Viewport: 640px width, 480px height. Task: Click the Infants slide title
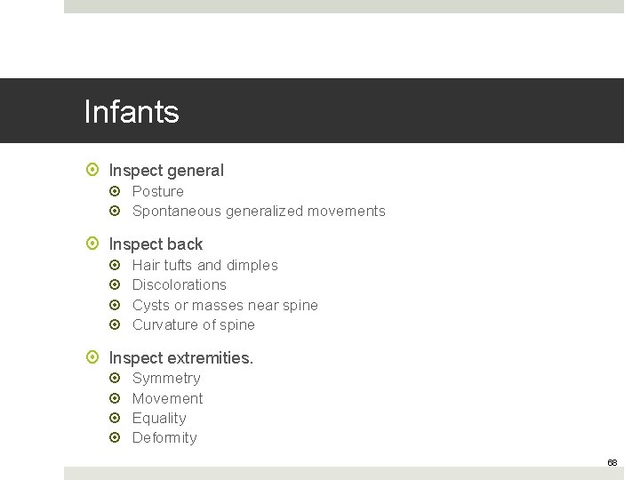coord(132,112)
